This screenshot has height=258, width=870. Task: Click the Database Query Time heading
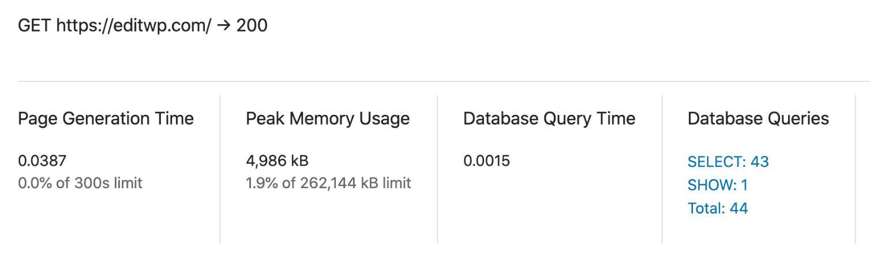[549, 119]
